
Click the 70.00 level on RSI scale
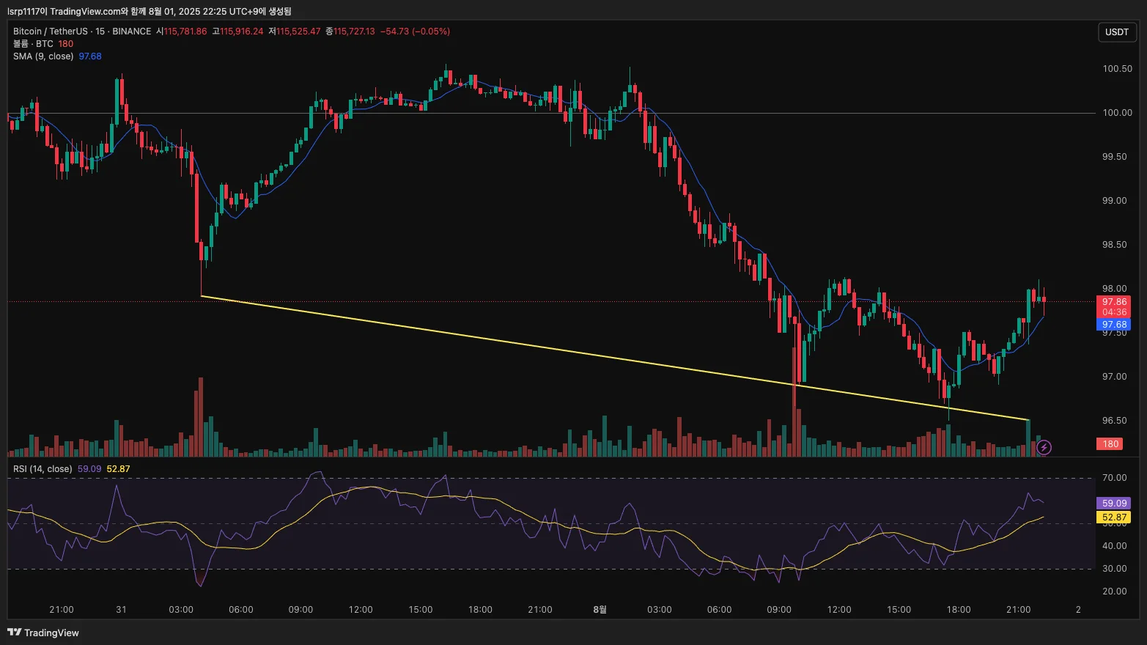coord(1114,478)
